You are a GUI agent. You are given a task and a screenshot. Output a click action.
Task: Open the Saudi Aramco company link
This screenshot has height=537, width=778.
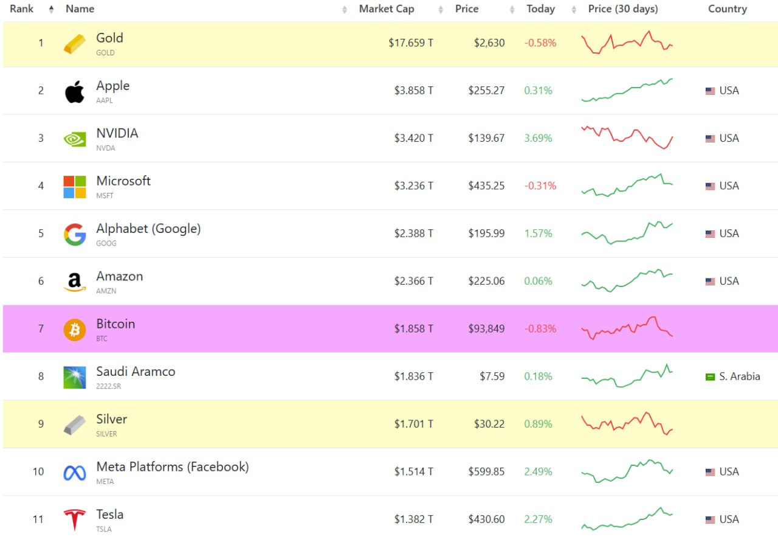click(136, 372)
